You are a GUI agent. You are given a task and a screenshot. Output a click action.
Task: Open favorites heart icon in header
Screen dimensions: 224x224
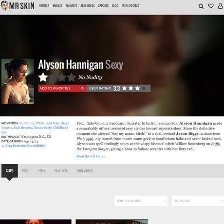pyautogui.click(x=211, y=6)
